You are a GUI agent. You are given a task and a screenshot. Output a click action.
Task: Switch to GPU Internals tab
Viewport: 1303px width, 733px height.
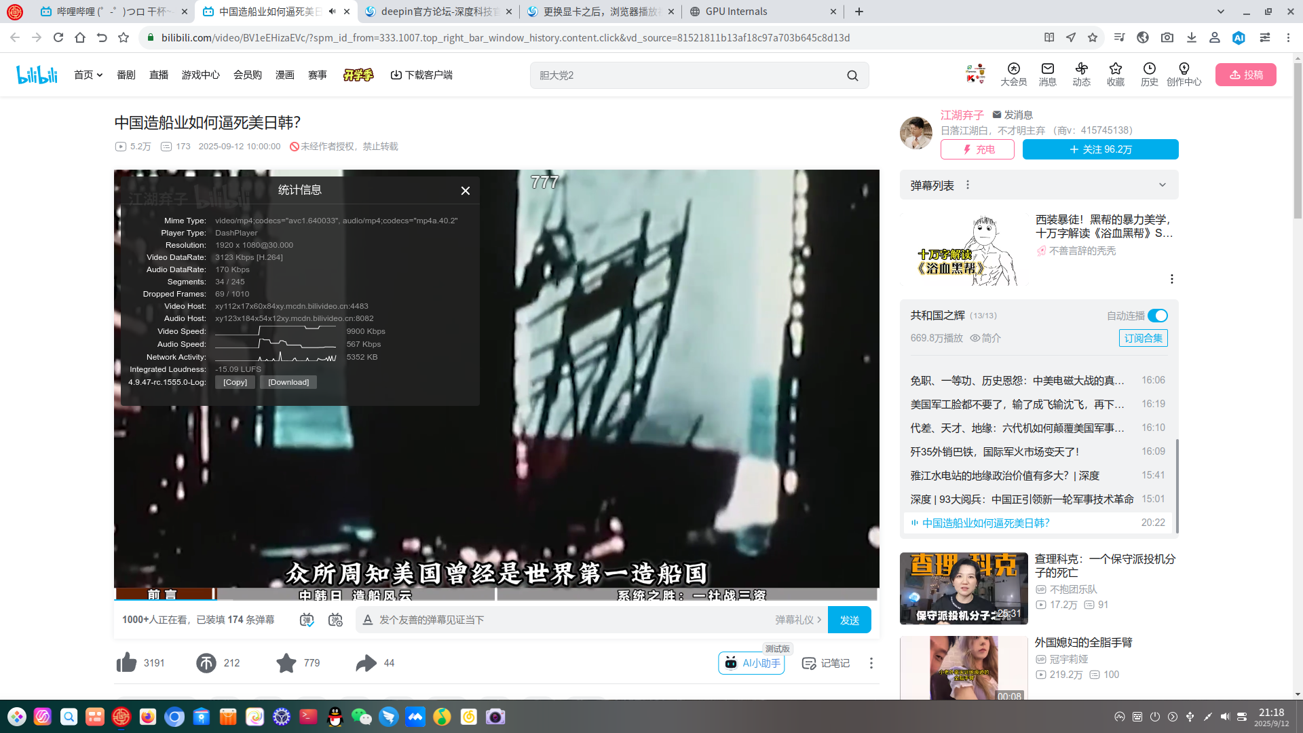763,12
